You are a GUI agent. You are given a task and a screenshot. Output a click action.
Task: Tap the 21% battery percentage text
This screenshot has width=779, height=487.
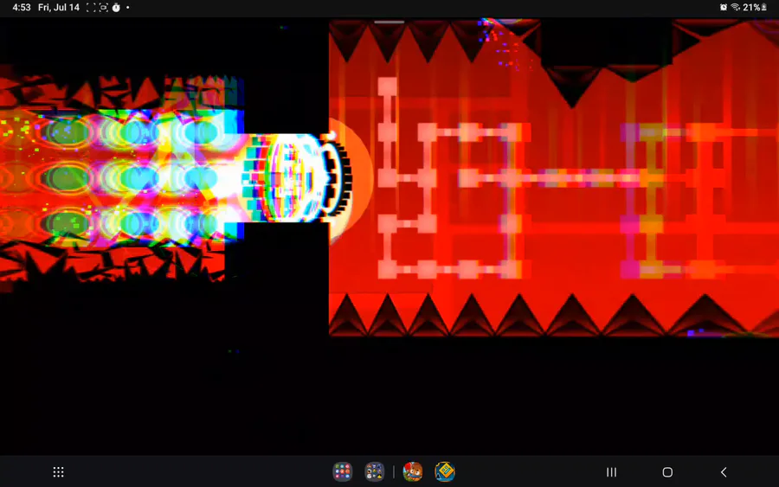click(751, 8)
